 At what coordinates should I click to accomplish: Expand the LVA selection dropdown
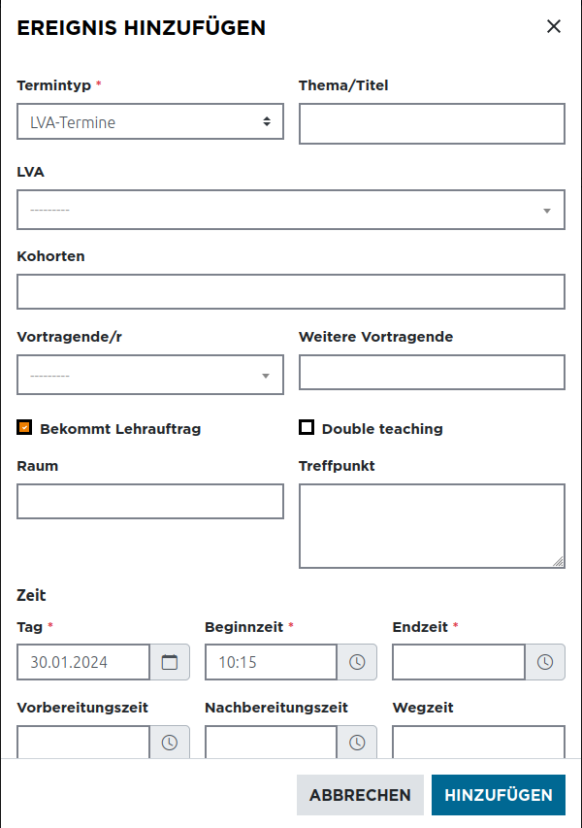point(291,210)
